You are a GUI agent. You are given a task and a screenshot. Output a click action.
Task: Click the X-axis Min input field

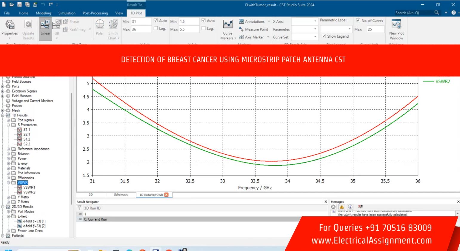[x=141, y=21]
